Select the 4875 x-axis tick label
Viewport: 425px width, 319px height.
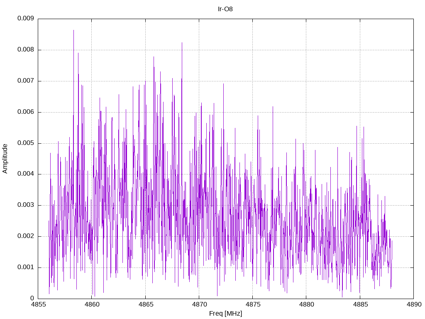pyautogui.click(x=253, y=304)
